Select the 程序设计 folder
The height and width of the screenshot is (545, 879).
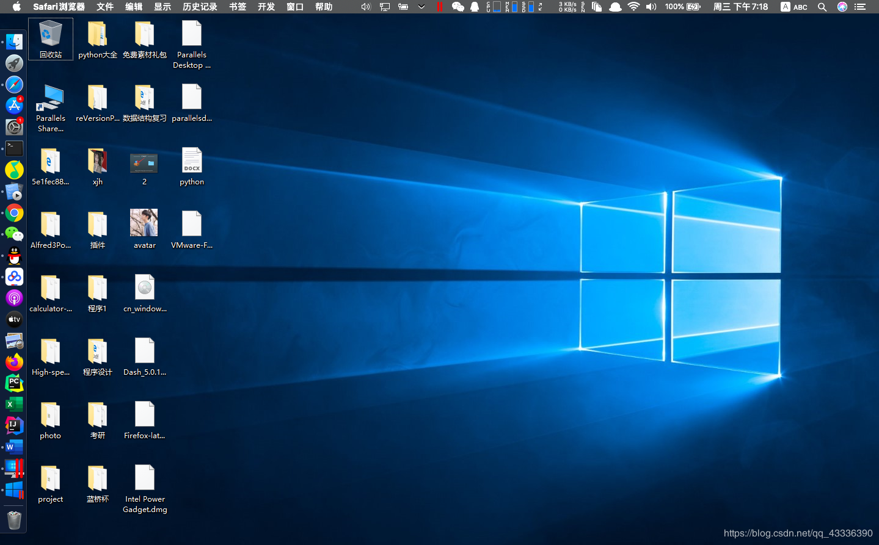click(x=98, y=356)
